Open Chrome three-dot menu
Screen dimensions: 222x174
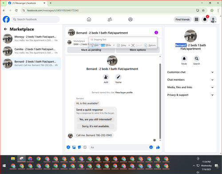coord(218,11)
